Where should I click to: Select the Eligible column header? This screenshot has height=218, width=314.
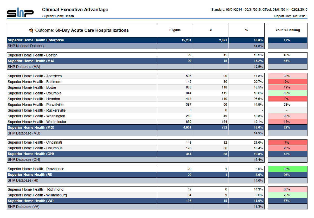[x=175, y=30]
